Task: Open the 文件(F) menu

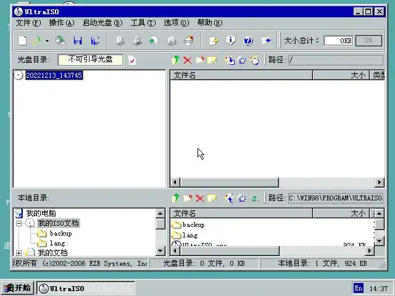Action: (x=28, y=23)
